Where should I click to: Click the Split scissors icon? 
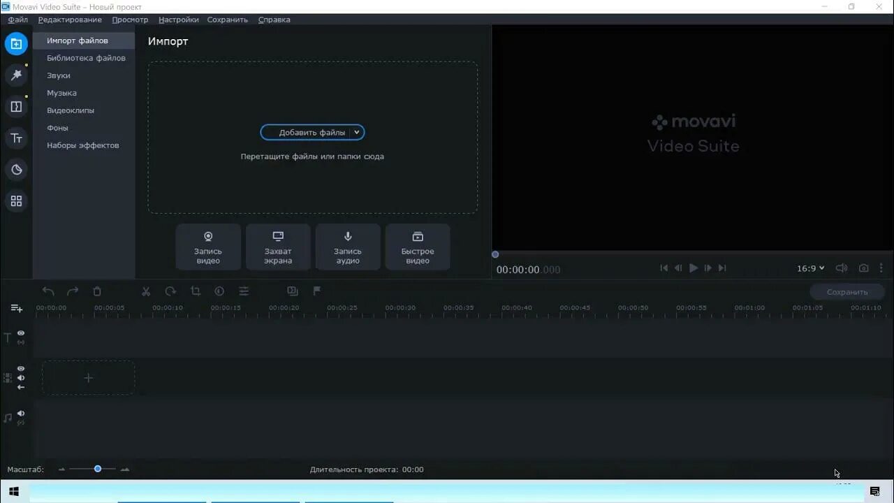[x=146, y=291]
